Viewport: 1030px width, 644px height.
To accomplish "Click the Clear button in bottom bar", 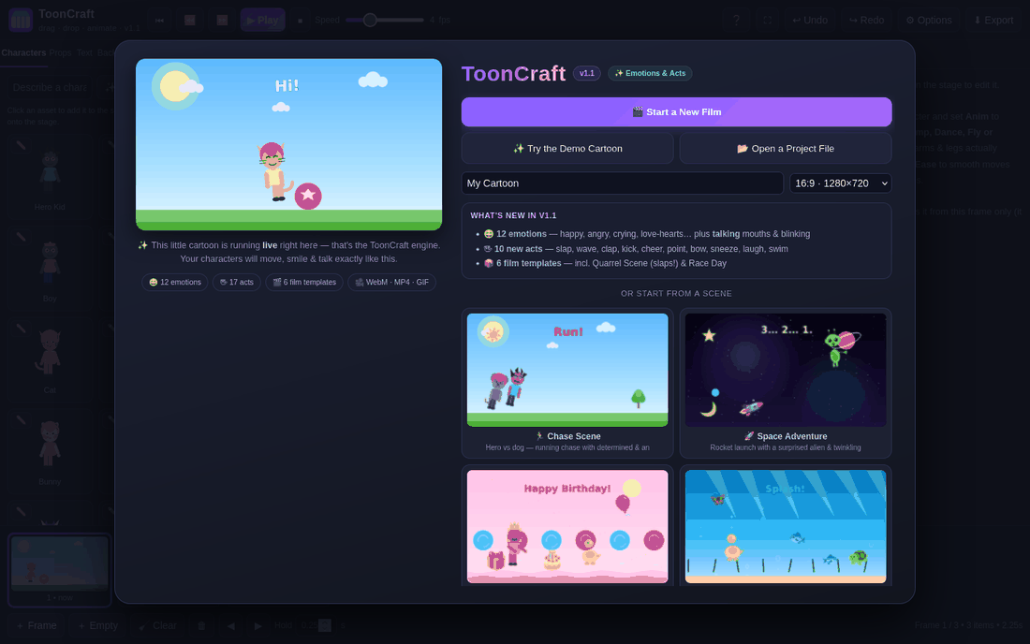I will (157, 625).
